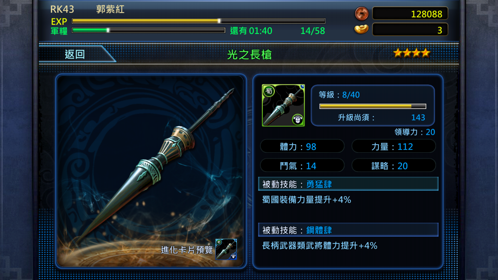Viewport: 498px width, 280px height.
Task: Tap the 體力 98 stat box
Action: (x=302, y=146)
